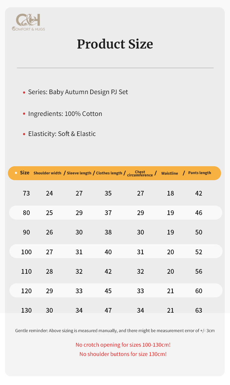230x385 pixels.
Task: Click the Sleeve length column header
Action: [79, 173]
